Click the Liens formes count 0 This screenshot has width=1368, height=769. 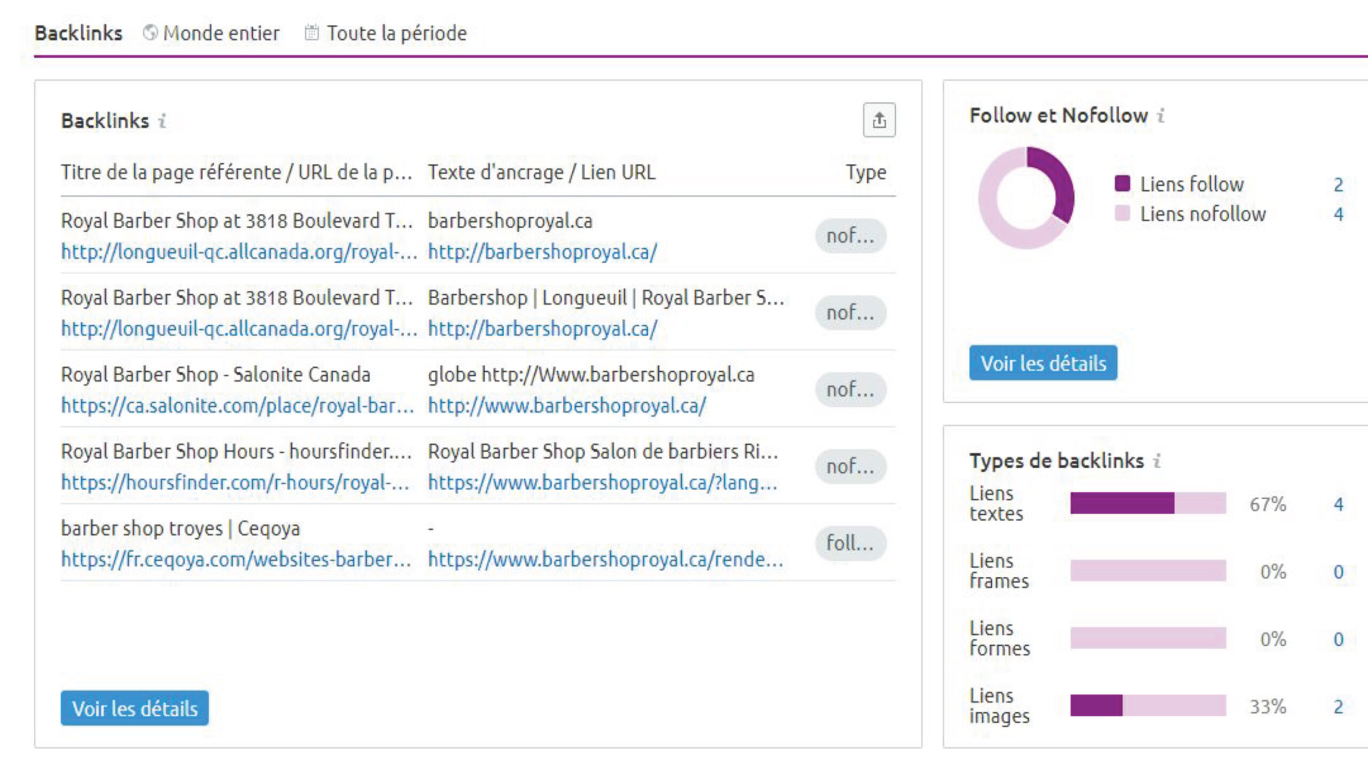click(x=1338, y=639)
